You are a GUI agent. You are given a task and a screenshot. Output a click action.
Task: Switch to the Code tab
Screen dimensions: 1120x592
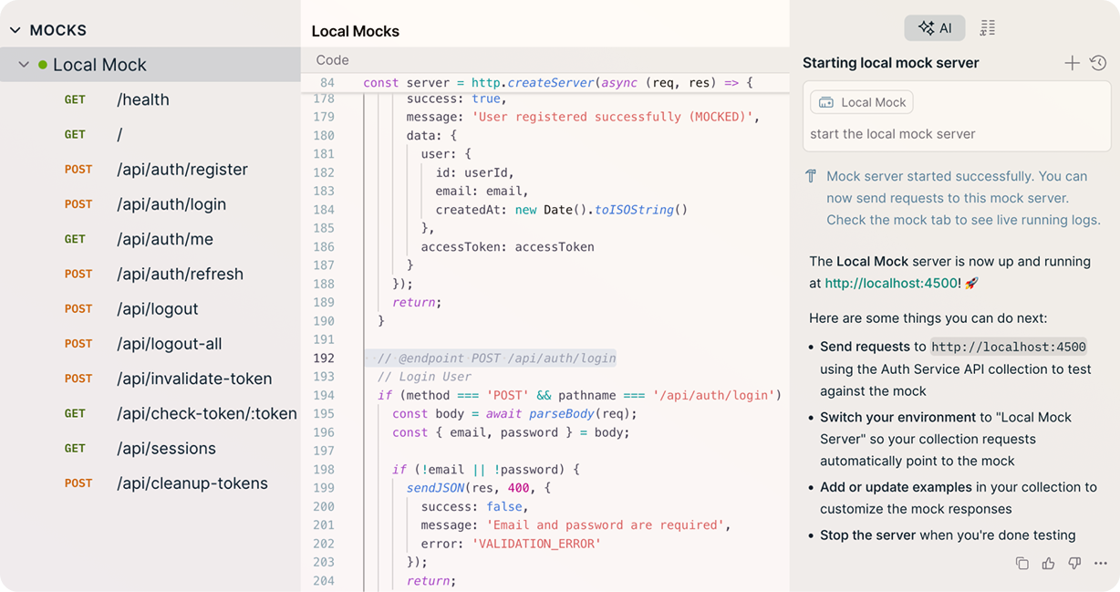click(x=332, y=59)
